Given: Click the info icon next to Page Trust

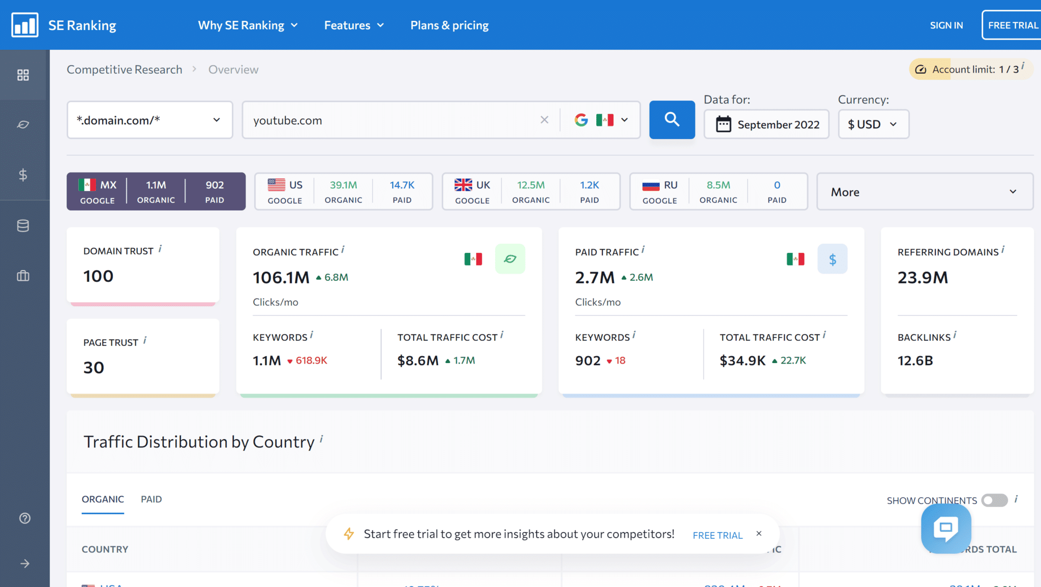Looking at the screenshot, I should click(x=145, y=340).
